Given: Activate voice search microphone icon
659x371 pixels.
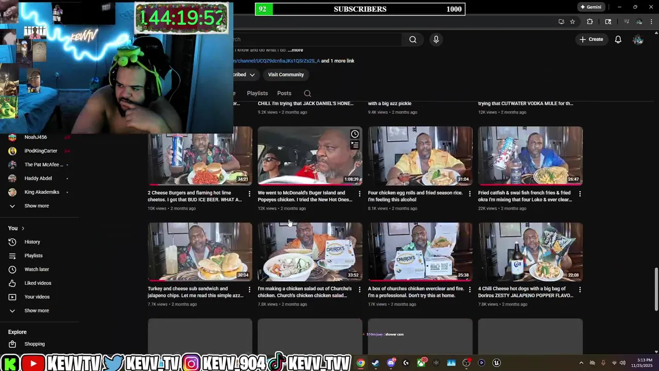Looking at the screenshot, I should point(436,39).
